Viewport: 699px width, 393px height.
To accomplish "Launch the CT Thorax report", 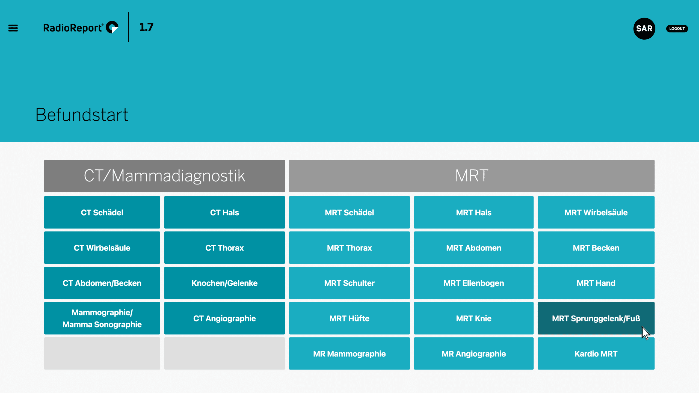I will coord(224,248).
